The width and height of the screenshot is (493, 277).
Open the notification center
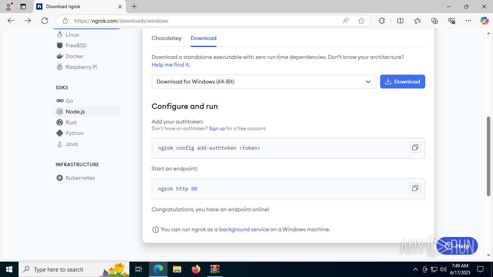[x=480, y=269]
